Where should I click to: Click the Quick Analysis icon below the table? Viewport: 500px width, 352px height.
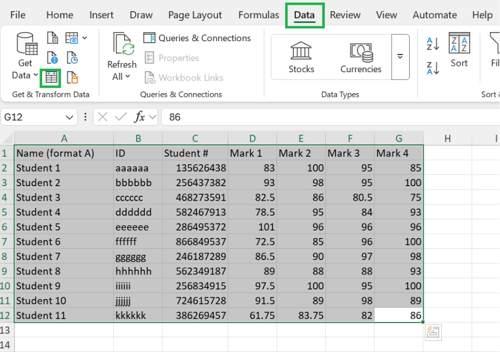(x=433, y=333)
